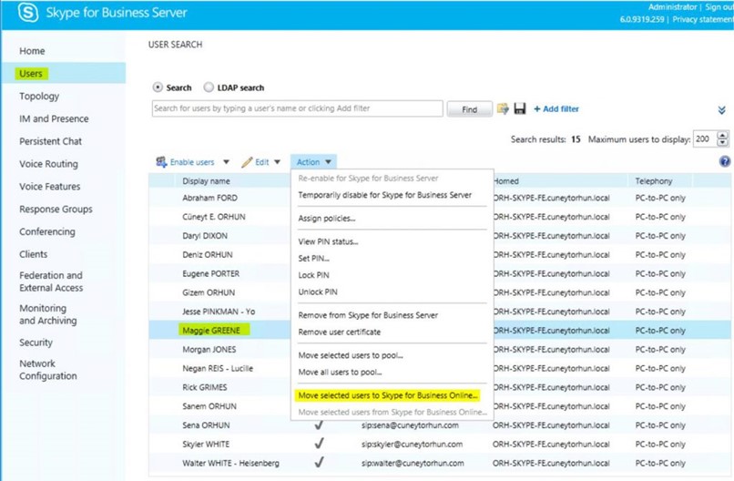The width and height of the screenshot is (734, 481).
Task: Open Response Groups section
Action: coord(56,209)
